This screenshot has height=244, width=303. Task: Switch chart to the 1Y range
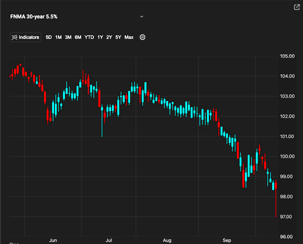(x=100, y=37)
